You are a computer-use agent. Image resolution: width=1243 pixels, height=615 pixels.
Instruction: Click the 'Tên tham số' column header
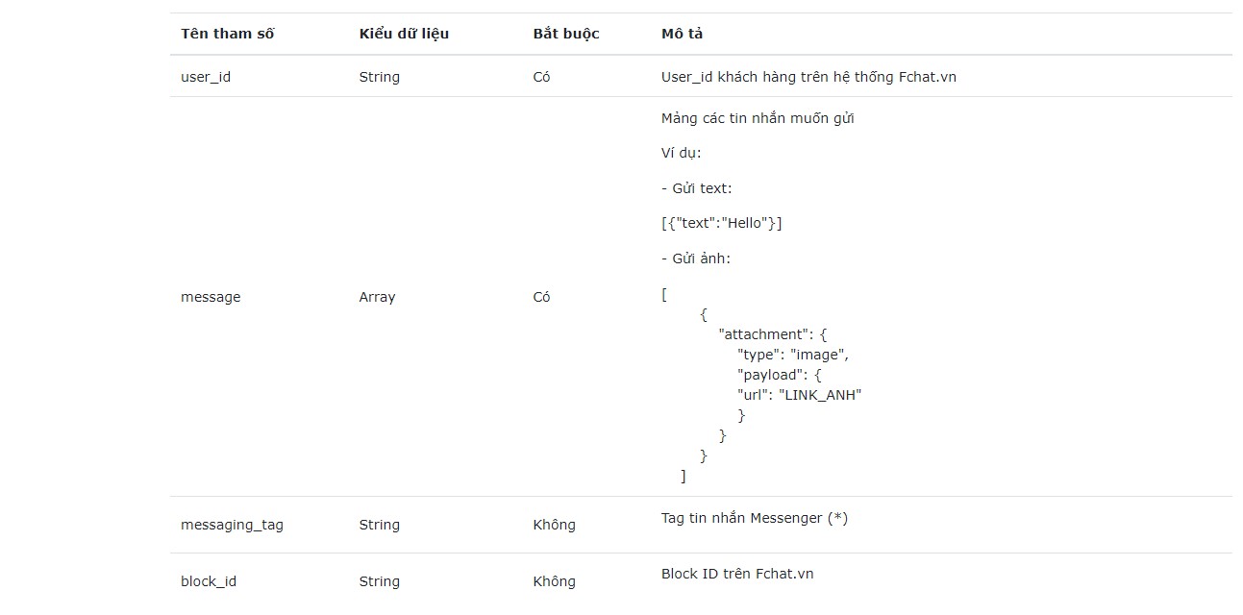[x=226, y=34]
